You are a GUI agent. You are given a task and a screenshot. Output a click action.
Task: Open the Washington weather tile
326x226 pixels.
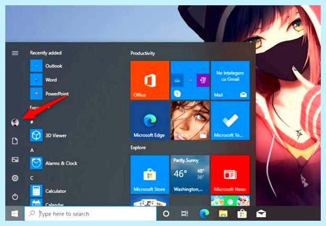point(190,174)
